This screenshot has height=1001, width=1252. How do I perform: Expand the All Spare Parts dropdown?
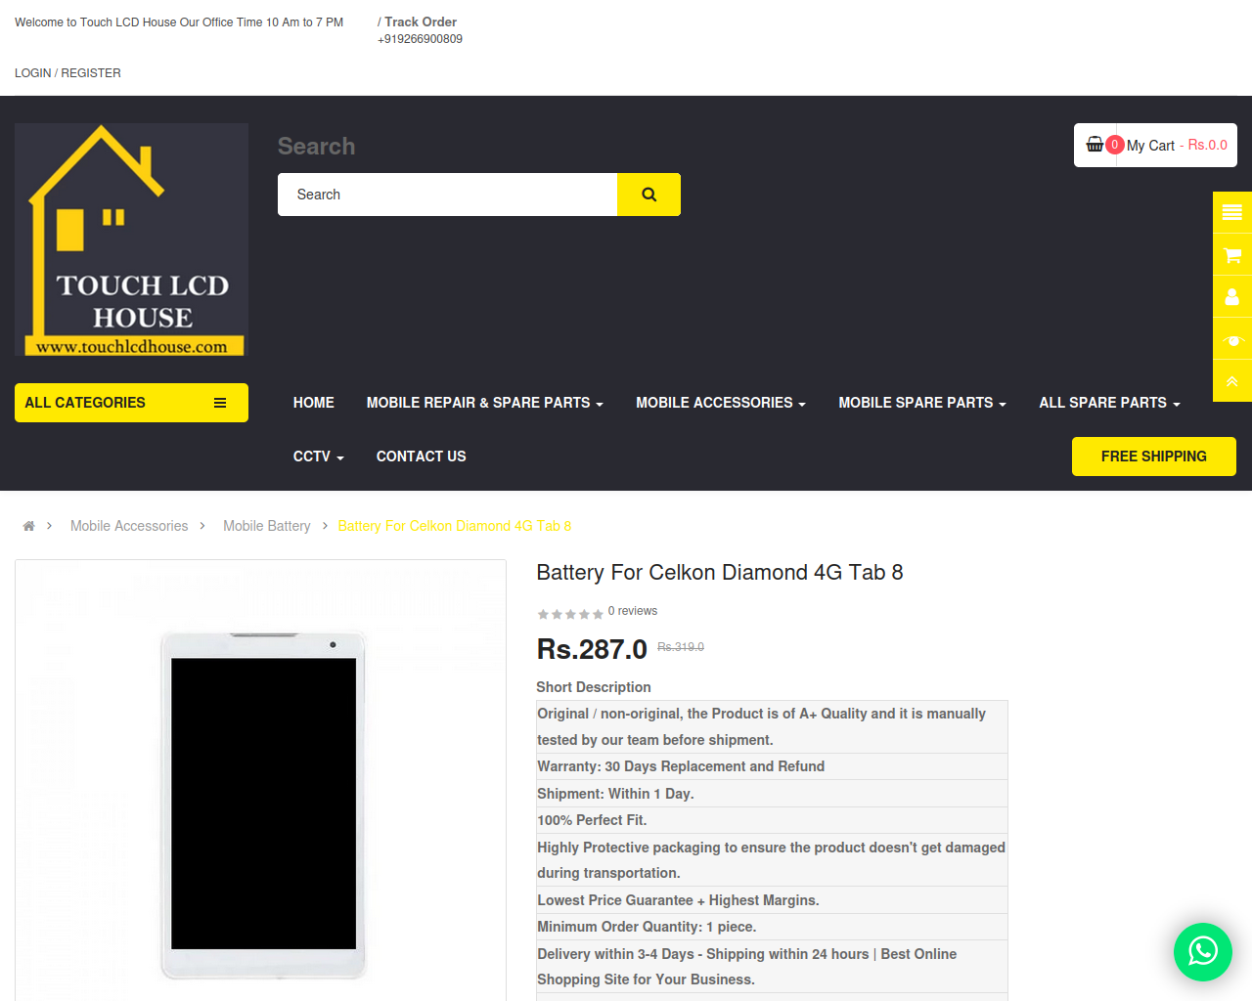(x=1109, y=403)
